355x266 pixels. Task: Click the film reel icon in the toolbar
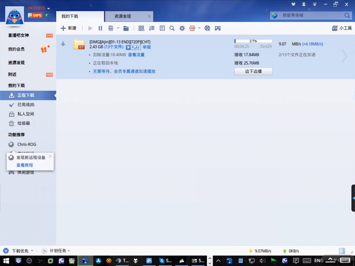pyautogui.click(x=207, y=28)
